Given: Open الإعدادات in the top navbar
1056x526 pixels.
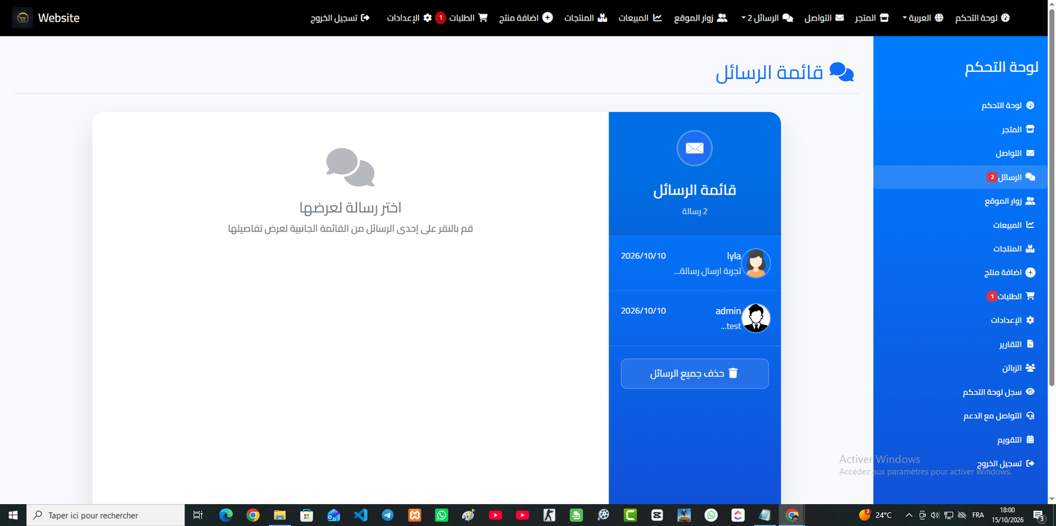Looking at the screenshot, I should (409, 18).
